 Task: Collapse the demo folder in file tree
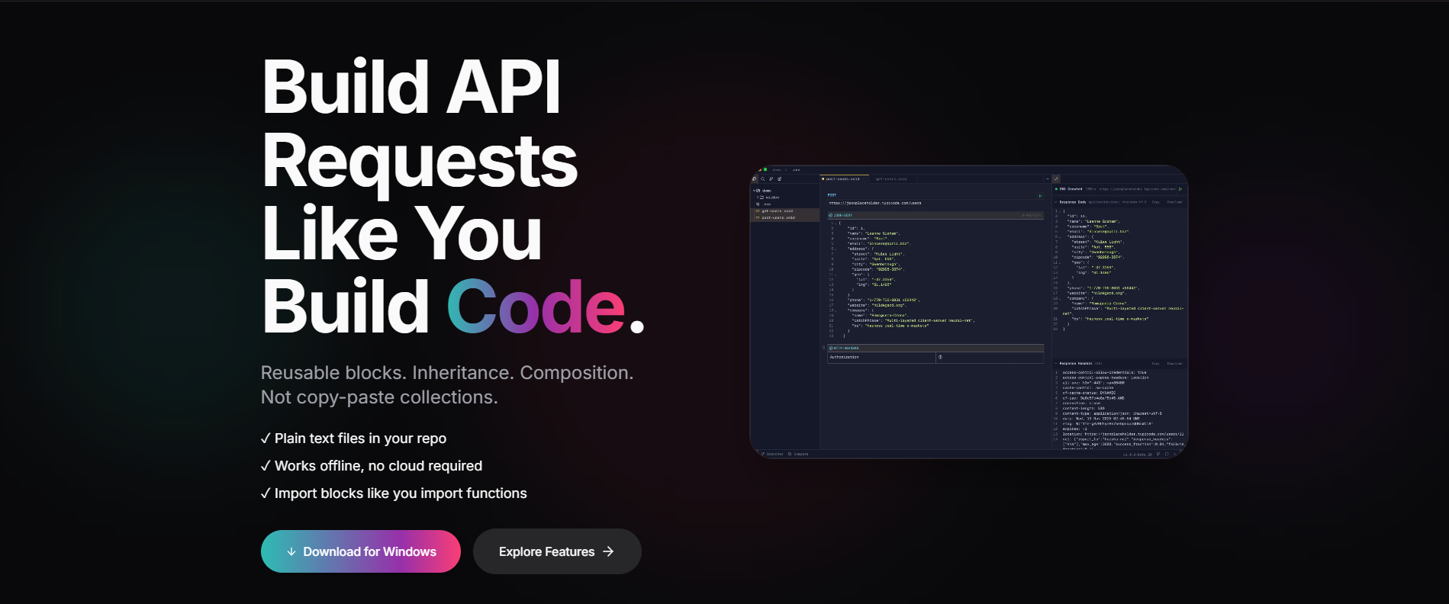coord(755,191)
